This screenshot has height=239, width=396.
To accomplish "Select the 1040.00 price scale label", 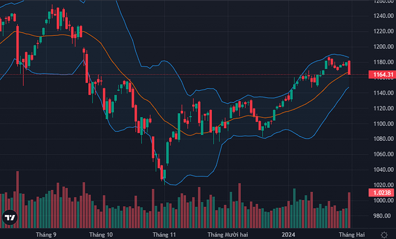I will (x=381, y=170).
